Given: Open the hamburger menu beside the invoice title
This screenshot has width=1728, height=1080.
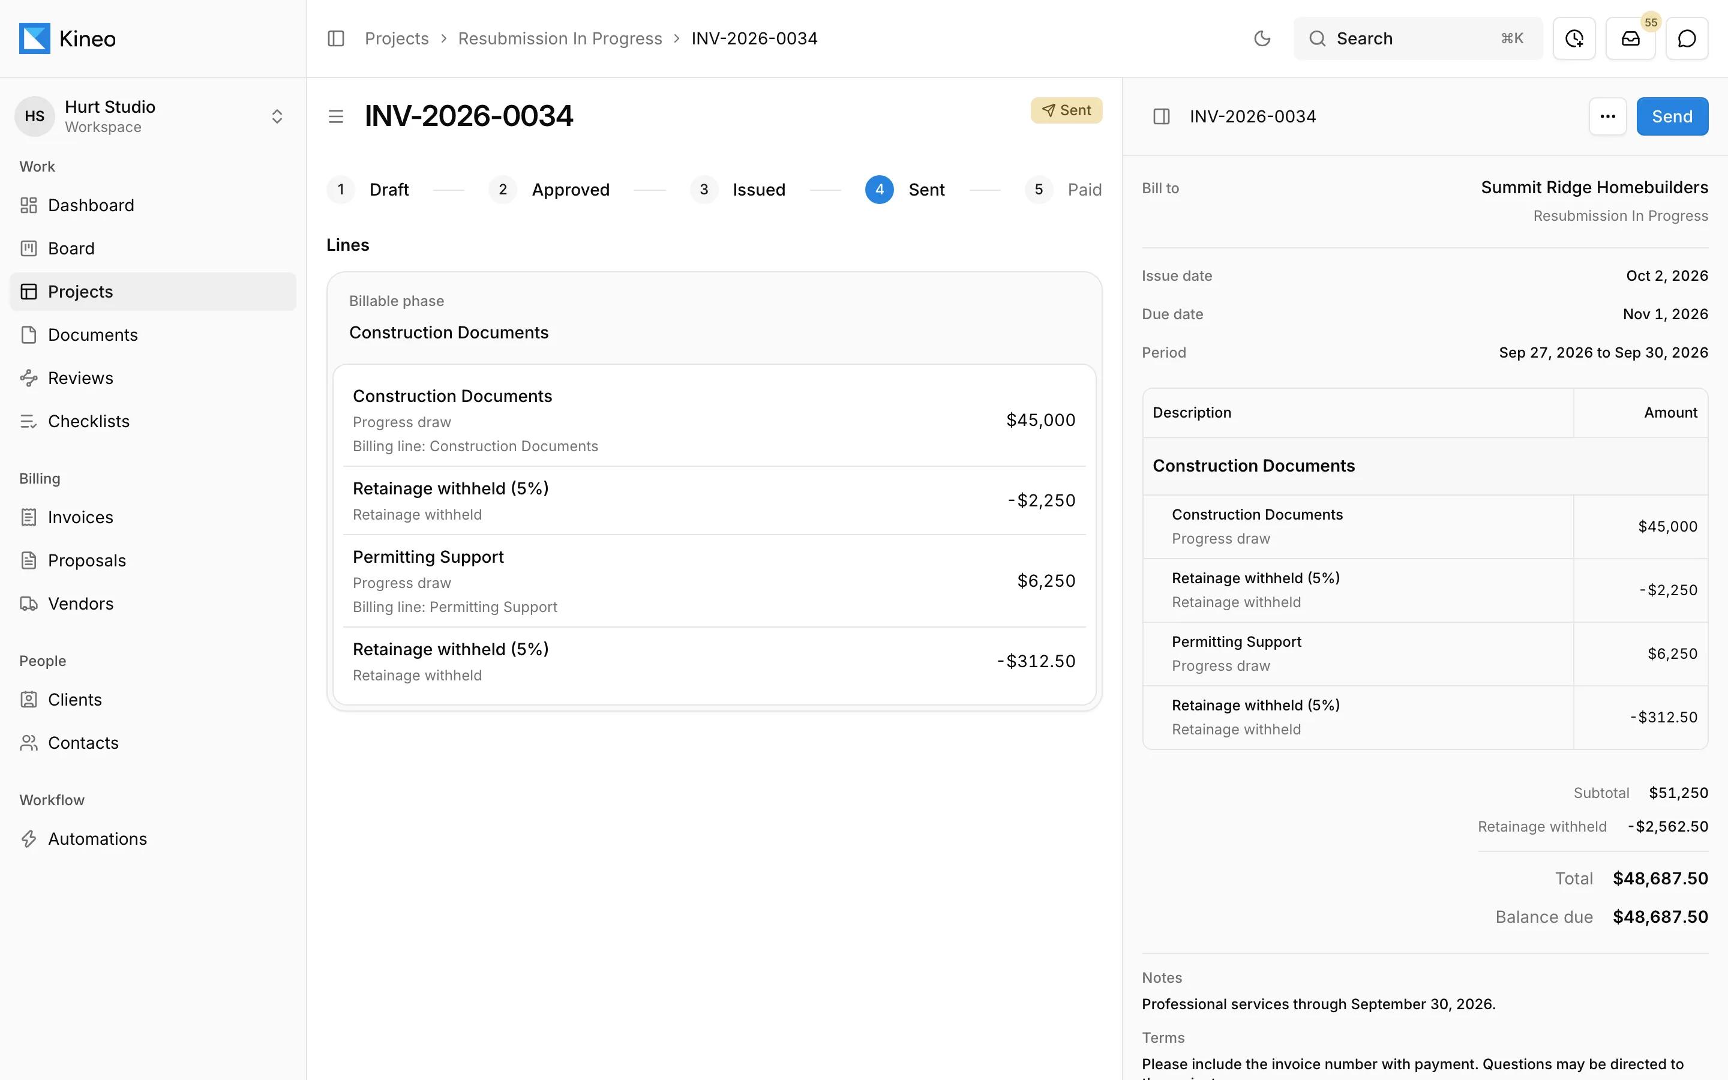Looking at the screenshot, I should 335,116.
